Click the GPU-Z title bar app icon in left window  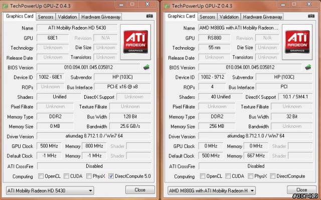tap(5, 6)
